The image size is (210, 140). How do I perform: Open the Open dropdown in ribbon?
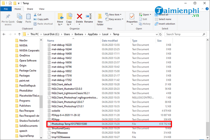(x=145, y=14)
